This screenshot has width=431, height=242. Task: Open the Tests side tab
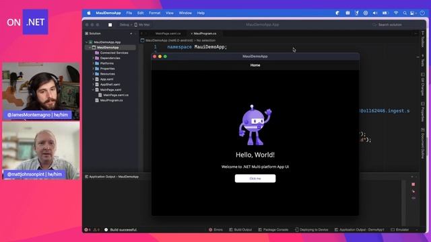[x=423, y=60]
